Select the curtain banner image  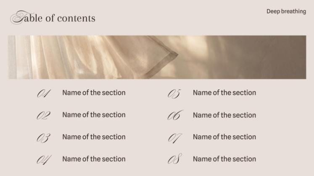tap(157, 57)
